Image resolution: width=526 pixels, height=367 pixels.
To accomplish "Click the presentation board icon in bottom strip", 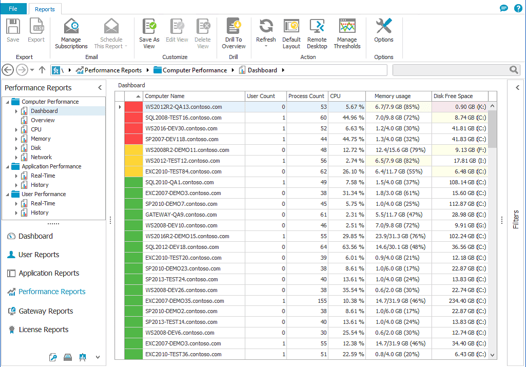I will pos(83,357).
